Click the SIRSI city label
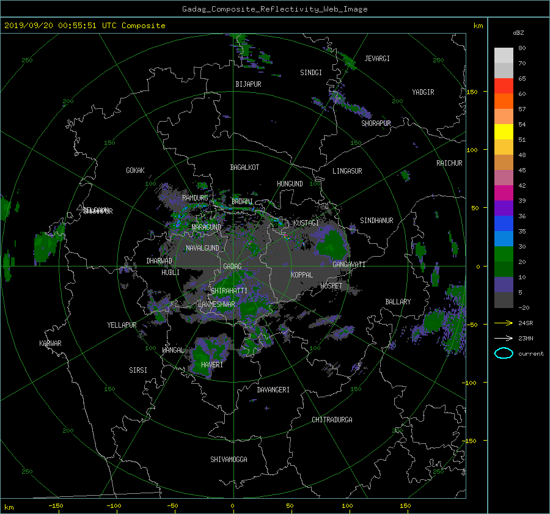Image resolution: width=550 pixels, height=514 pixels. (x=138, y=370)
